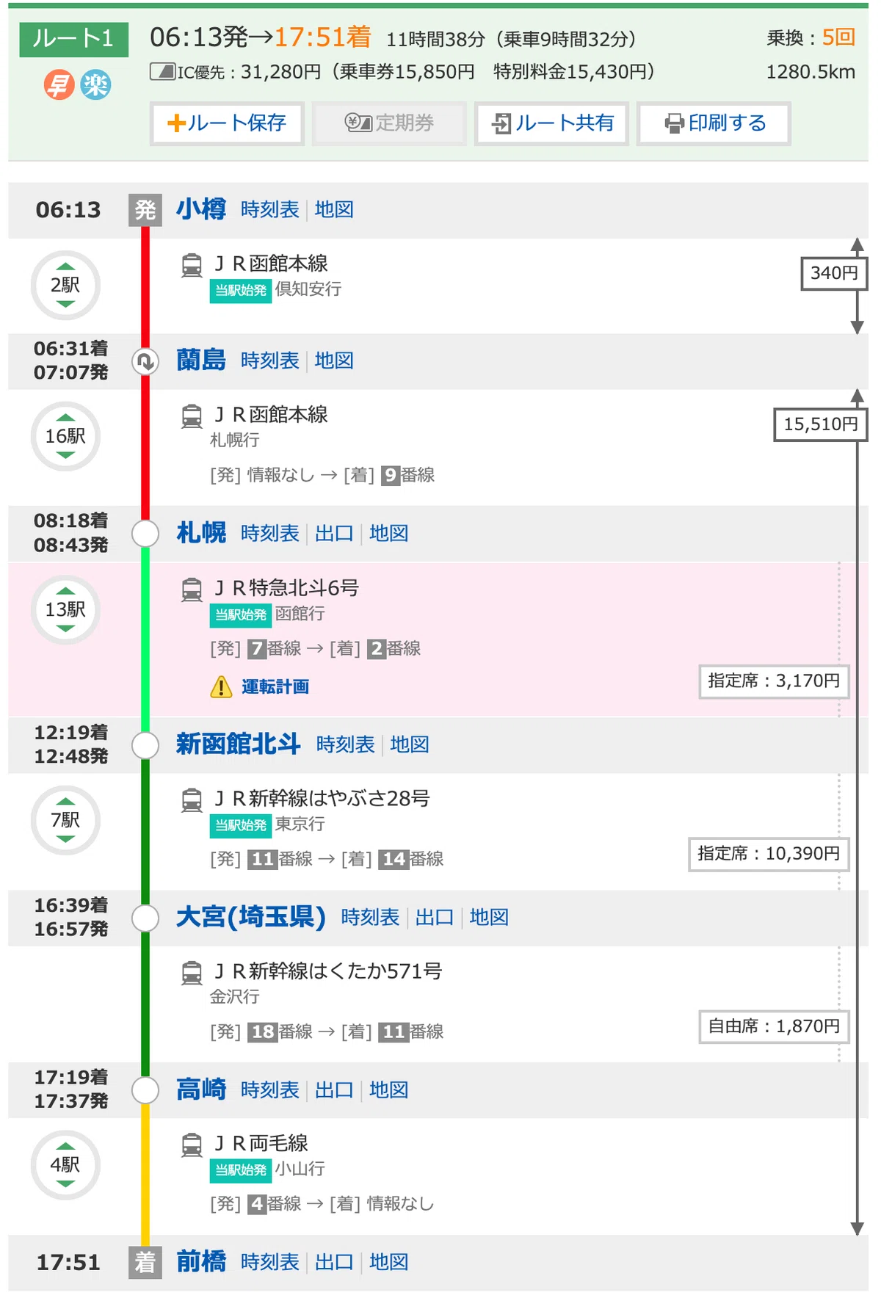Click the warning icon beside 運転計画
Screen dimensions: 881x1298
pos(221,687)
